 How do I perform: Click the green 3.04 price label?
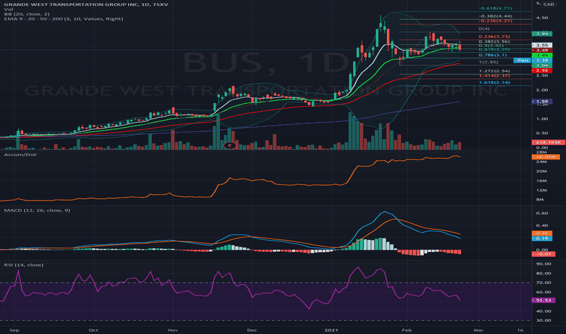(542, 66)
